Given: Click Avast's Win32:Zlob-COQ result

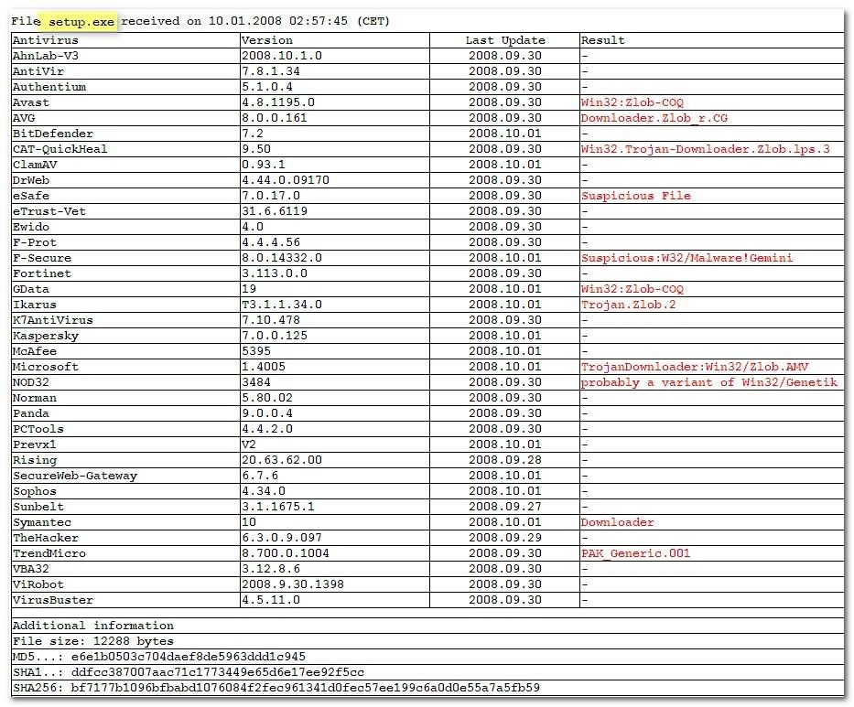Looking at the screenshot, I should point(632,102).
